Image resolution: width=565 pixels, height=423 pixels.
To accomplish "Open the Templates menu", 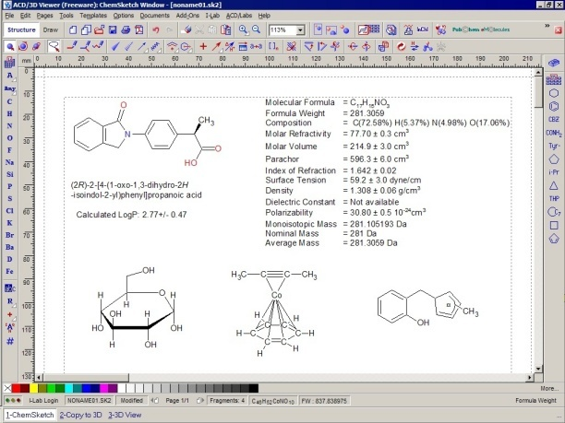I will (x=92, y=16).
